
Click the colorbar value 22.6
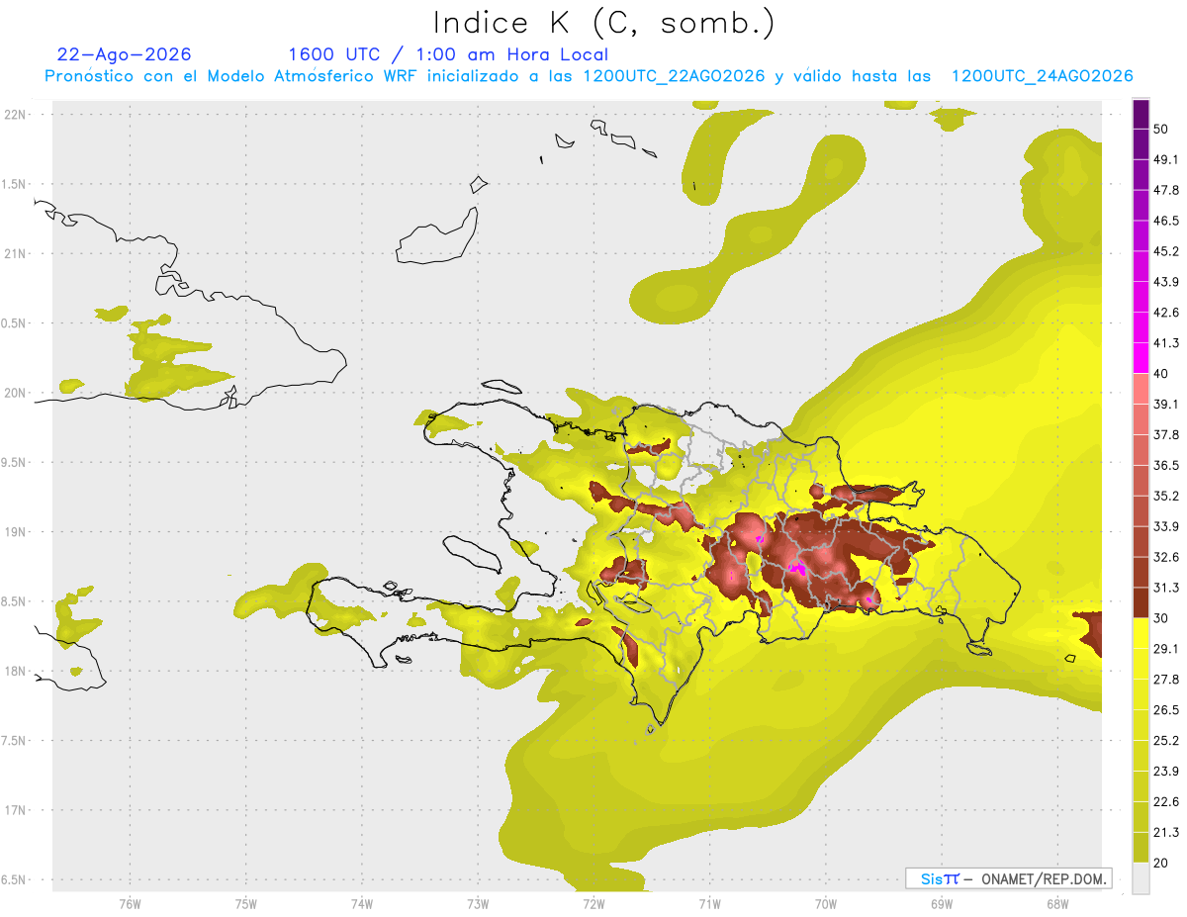pyautogui.click(x=1166, y=802)
